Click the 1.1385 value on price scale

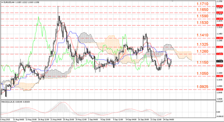click(220, 41)
